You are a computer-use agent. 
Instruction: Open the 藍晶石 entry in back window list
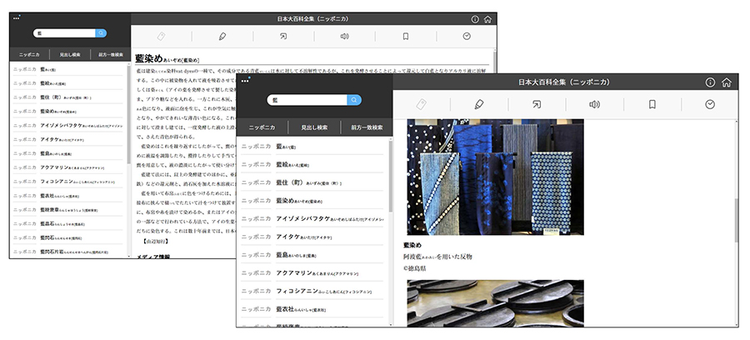click(68, 223)
